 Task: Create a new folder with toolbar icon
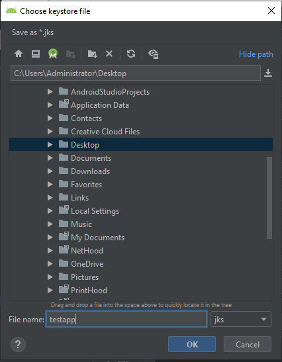point(93,54)
